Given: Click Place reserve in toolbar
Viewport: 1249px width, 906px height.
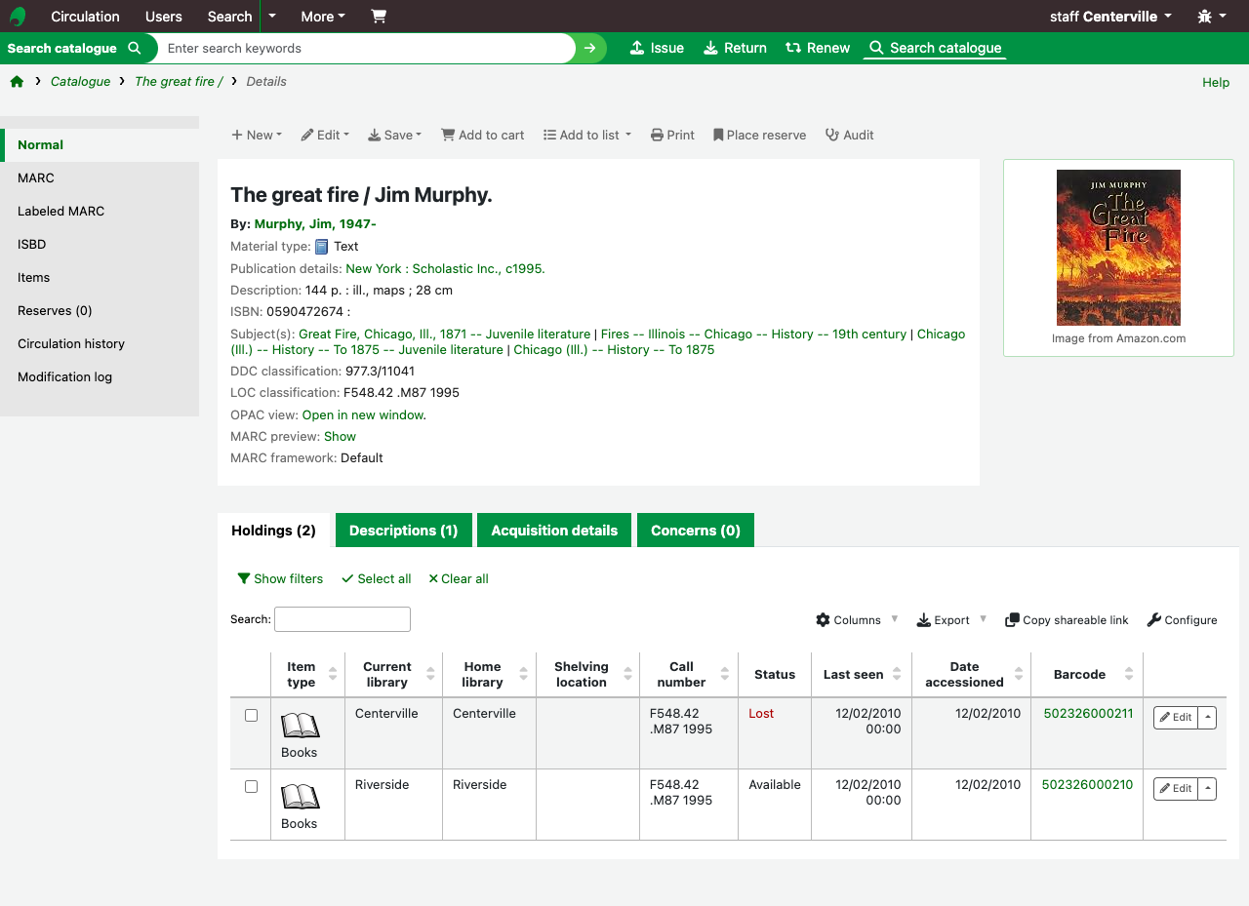Looking at the screenshot, I should pyautogui.click(x=759, y=135).
